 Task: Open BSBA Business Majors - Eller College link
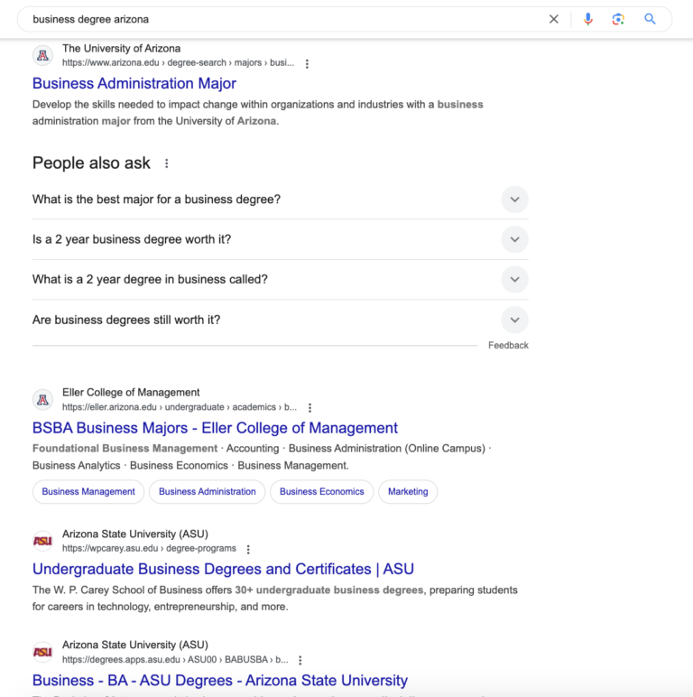click(215, 428)
